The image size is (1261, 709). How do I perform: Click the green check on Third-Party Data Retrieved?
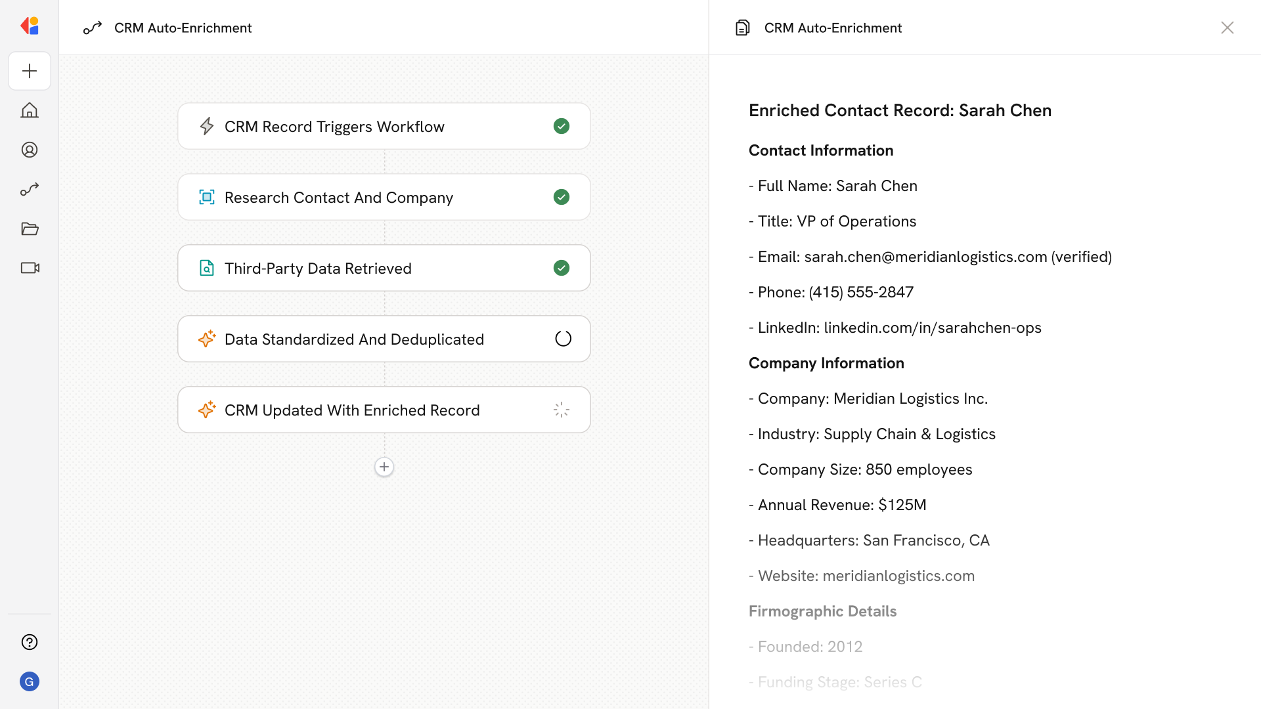click(562, 268)
